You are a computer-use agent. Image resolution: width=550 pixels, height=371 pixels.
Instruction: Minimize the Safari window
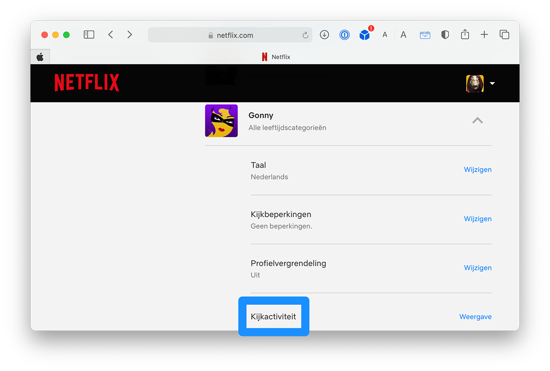coord(55,35)
